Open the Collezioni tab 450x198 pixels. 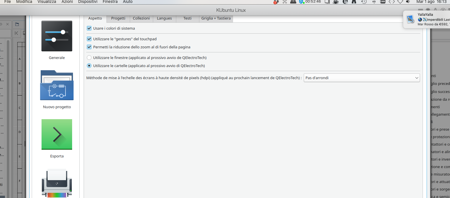click(141, 18)
